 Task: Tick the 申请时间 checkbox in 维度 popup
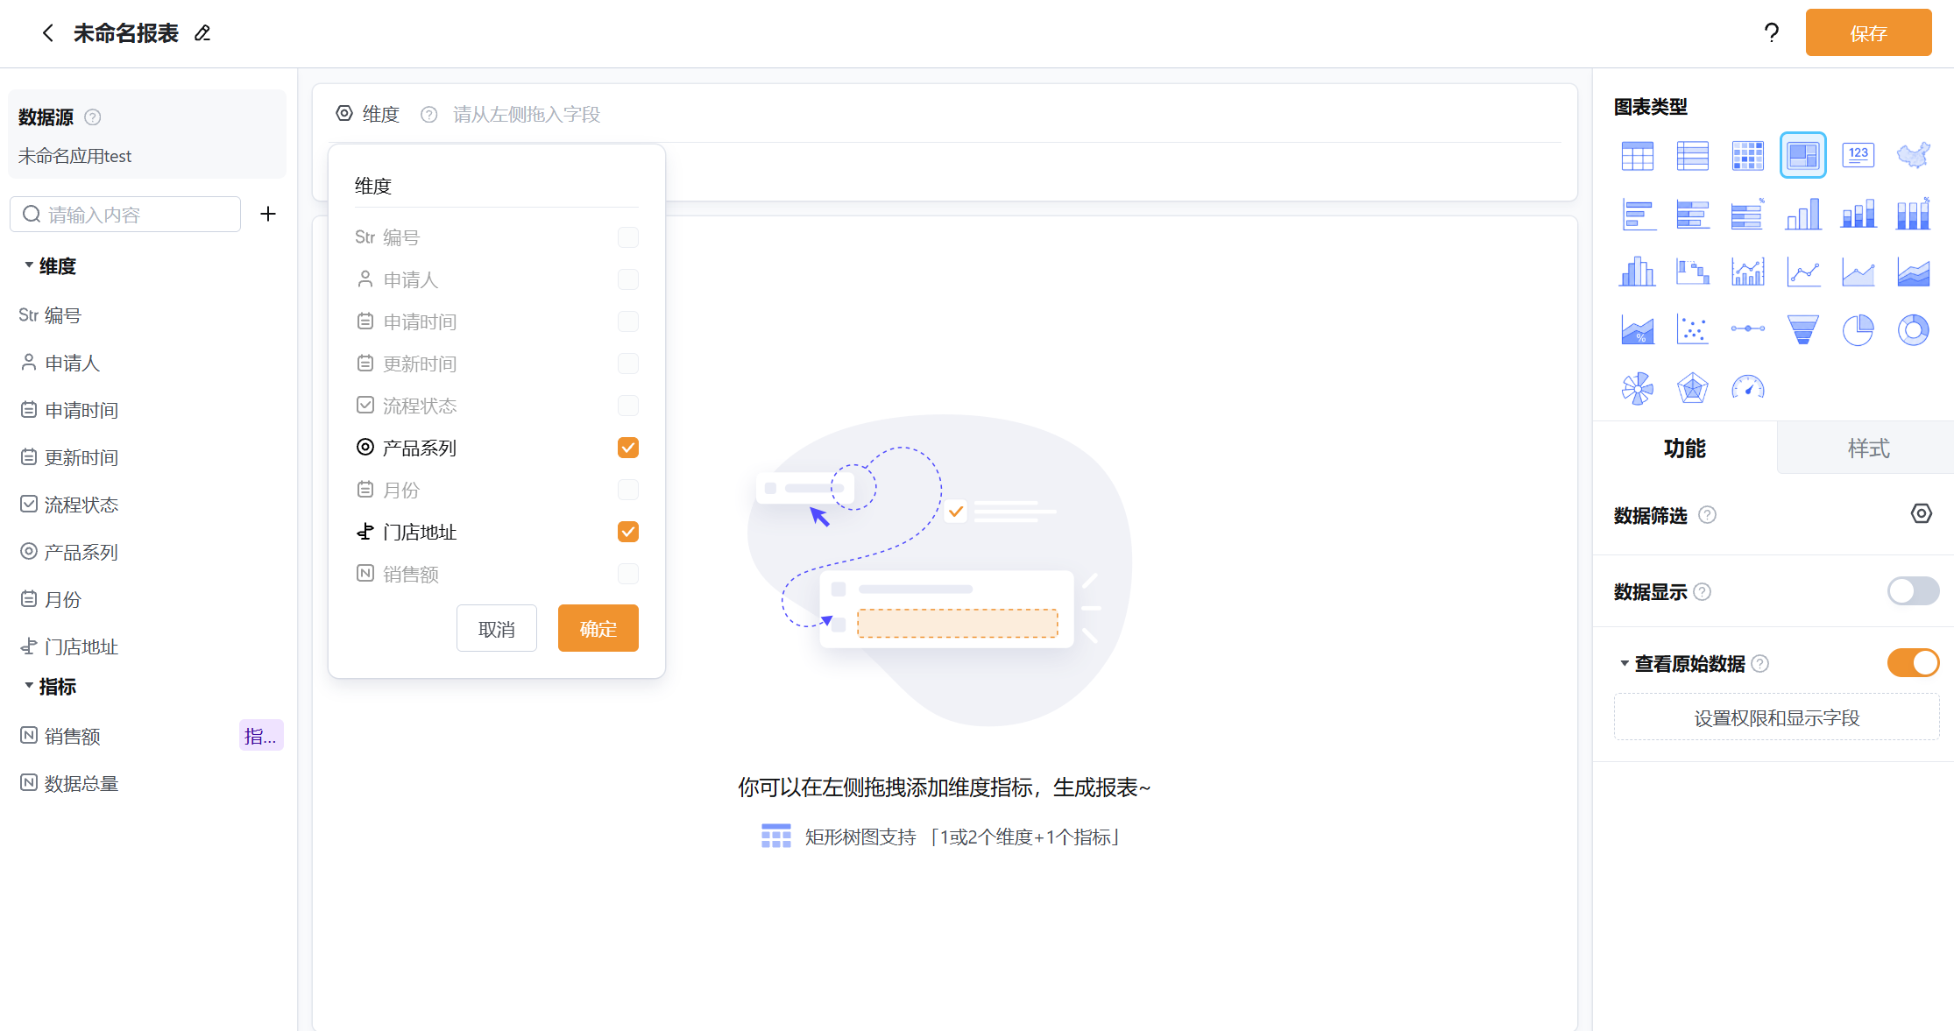click(627, 321)
